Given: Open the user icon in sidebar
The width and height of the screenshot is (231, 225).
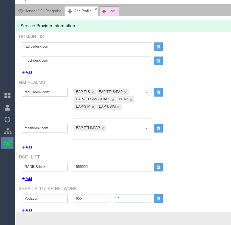Looking at the screenshot, I should (7, 108).
